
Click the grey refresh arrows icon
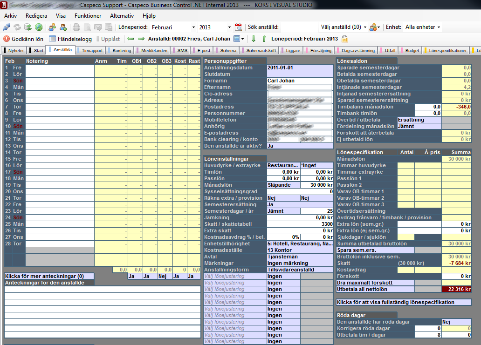pos(17,27)
